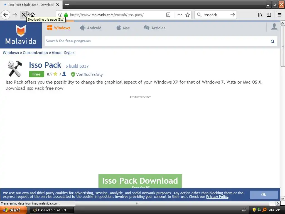Click the green padlock security icon

tap(66, 15)
